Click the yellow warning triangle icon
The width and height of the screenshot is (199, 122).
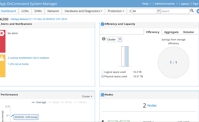click(x=2, y=58)
